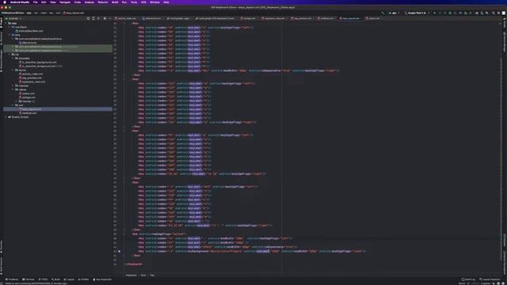507x285 pixels.
Task: Open the VCS menu
Action: point(143,2)
